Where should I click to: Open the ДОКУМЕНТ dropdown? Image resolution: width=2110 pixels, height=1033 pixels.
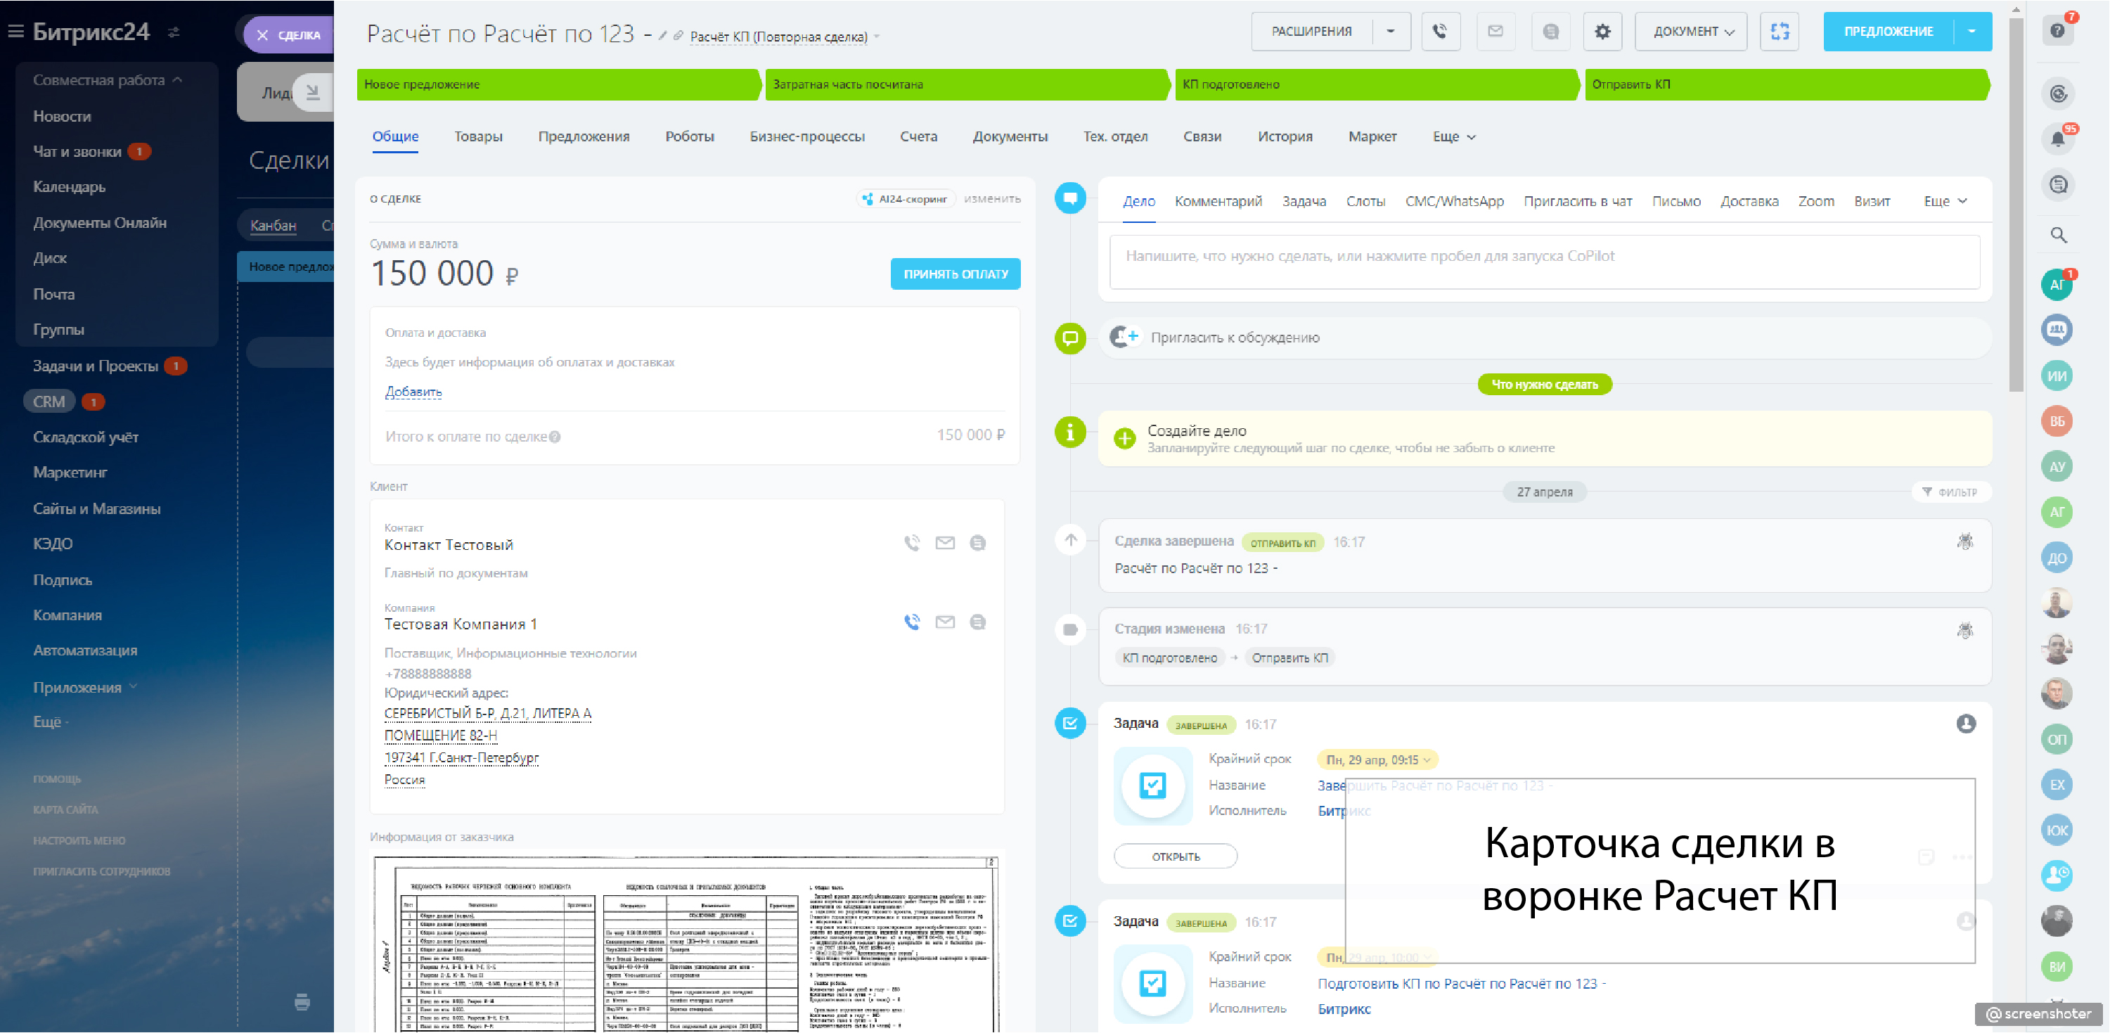coord(1691,31)
